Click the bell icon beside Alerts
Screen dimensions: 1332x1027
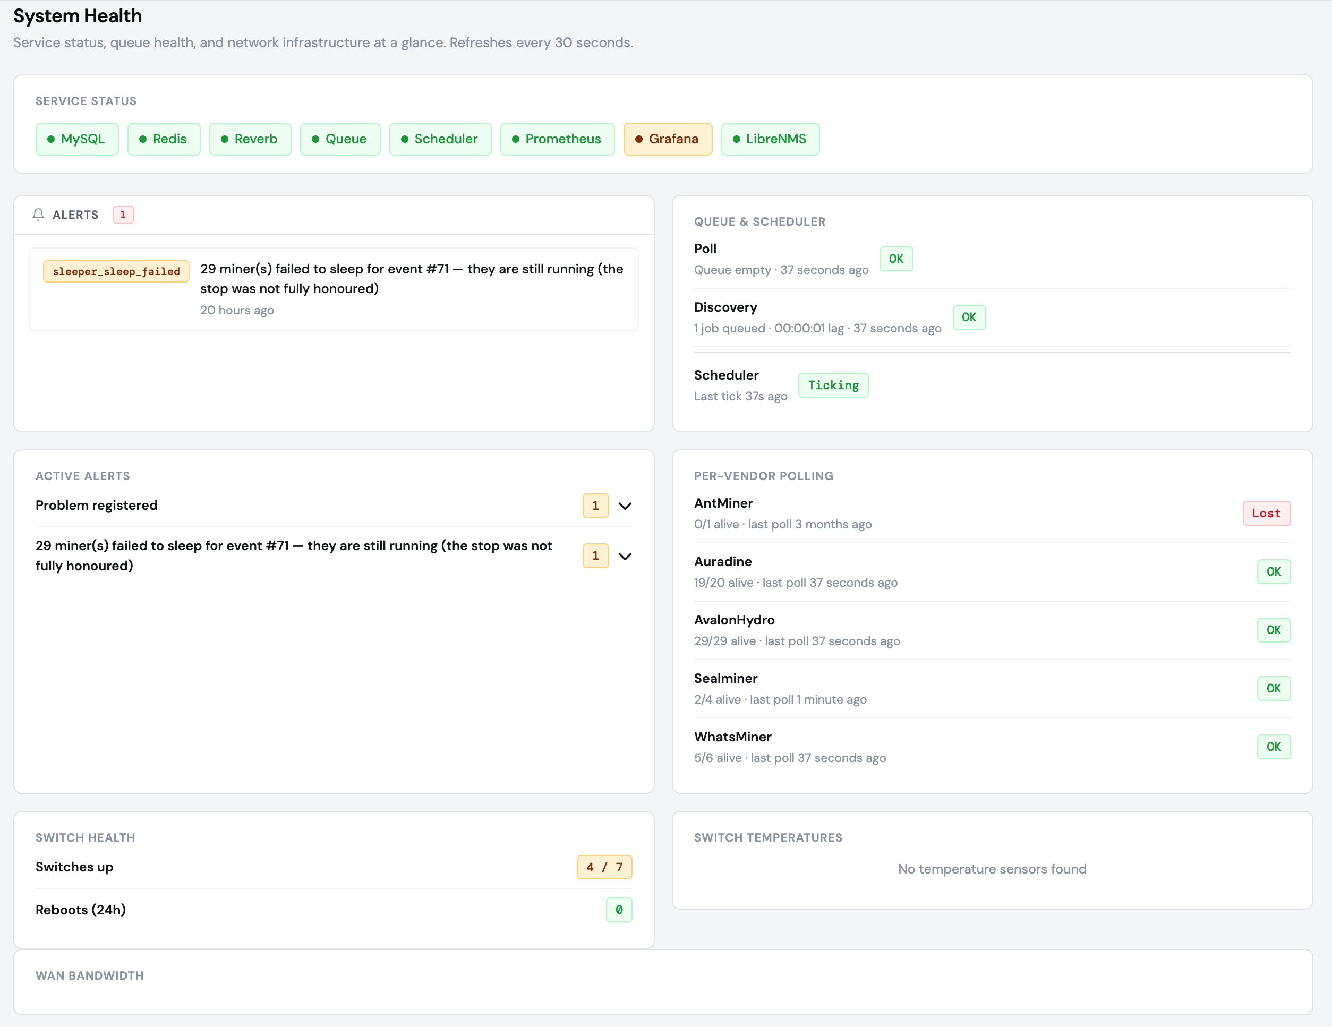38,215
